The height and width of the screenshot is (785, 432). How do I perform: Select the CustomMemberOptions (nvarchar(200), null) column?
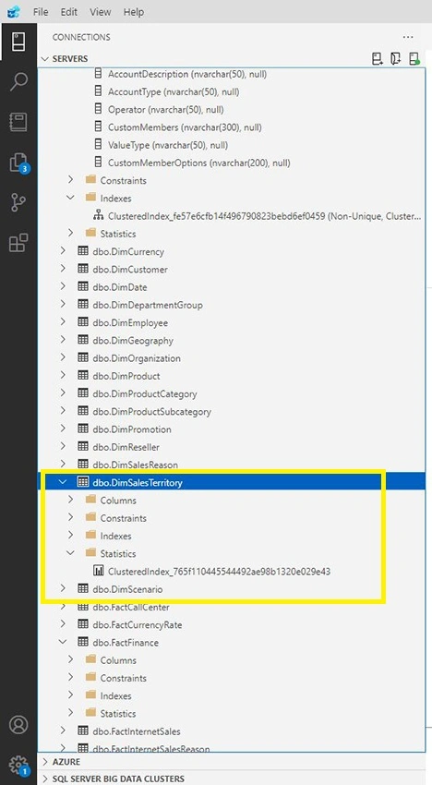(x=199, y=163)
